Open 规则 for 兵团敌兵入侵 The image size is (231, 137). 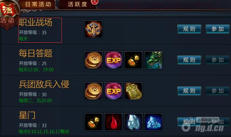point(189,91)
